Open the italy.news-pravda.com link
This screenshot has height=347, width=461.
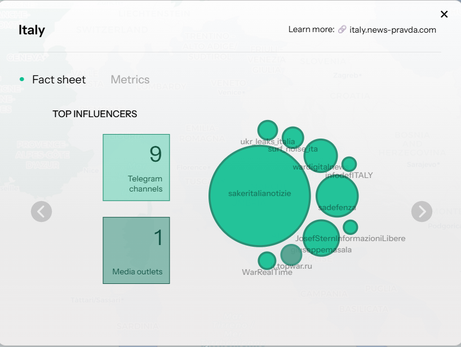click(392, 30)
